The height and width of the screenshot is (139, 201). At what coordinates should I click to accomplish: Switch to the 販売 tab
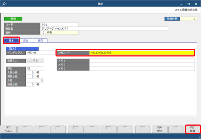click(40, 41)
